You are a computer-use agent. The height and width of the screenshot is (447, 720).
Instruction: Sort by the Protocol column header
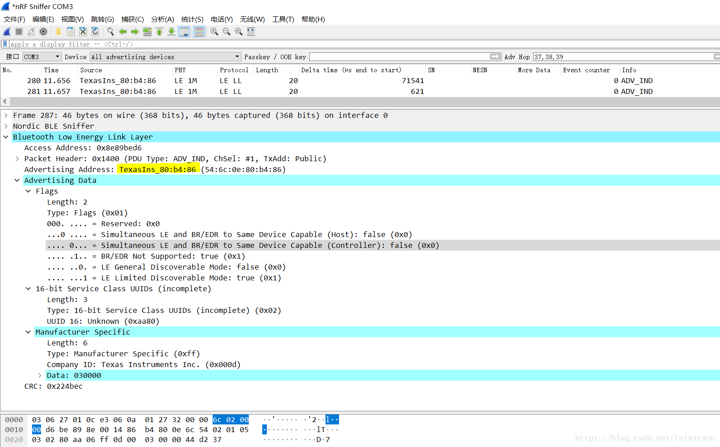click(235, 70)
